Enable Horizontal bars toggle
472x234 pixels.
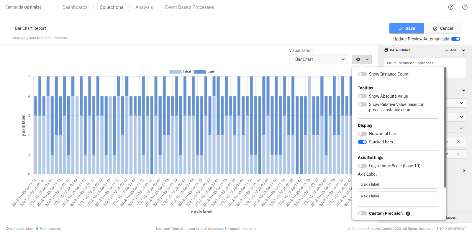362,134
